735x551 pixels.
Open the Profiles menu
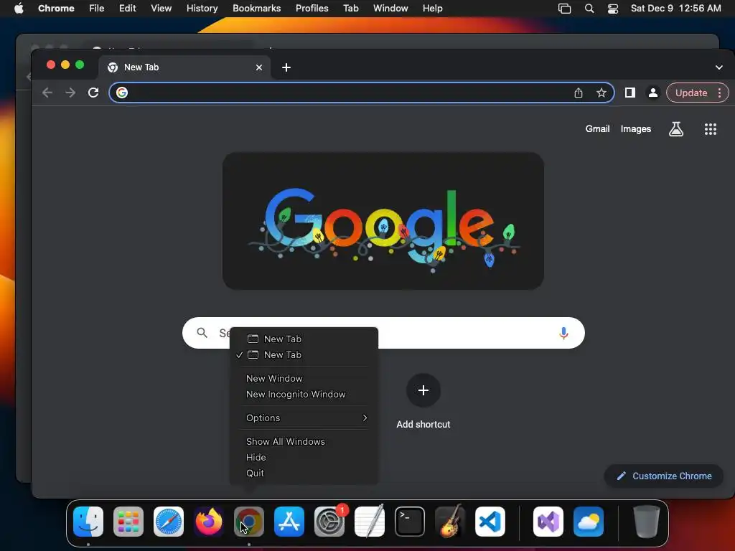click(x=312, y=9)
